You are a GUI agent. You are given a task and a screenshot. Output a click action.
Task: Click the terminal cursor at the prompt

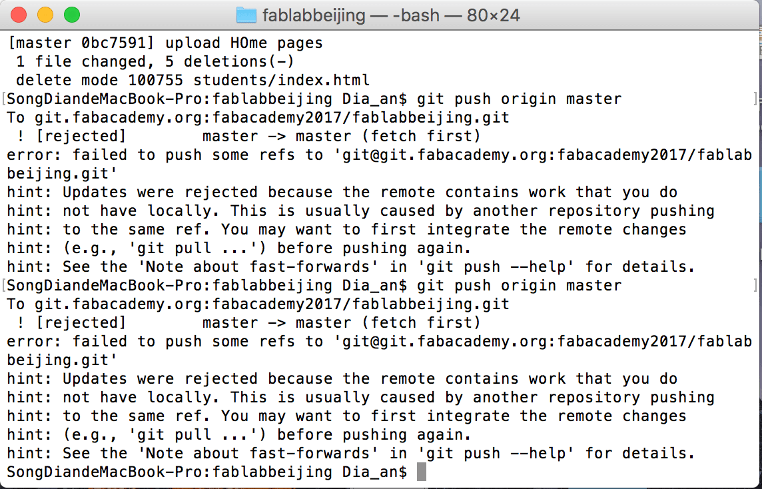(x=422, y=472)
